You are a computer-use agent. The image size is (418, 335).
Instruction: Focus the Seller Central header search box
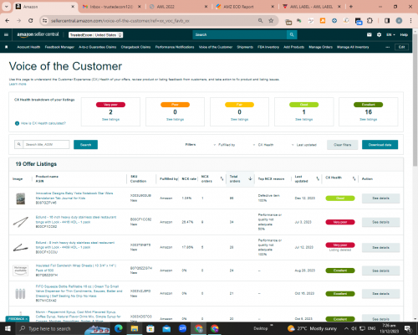[x=240, y=34]
